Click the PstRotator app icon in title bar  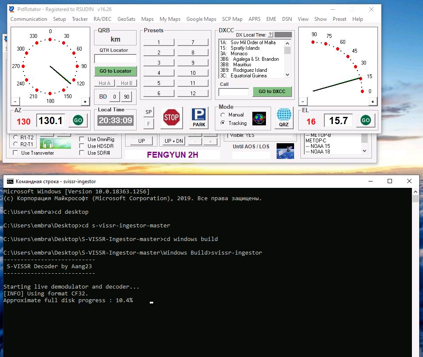point(11,9)
